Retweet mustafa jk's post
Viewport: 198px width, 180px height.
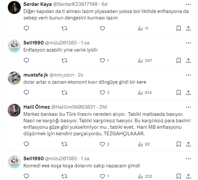[x=65, y=92]
